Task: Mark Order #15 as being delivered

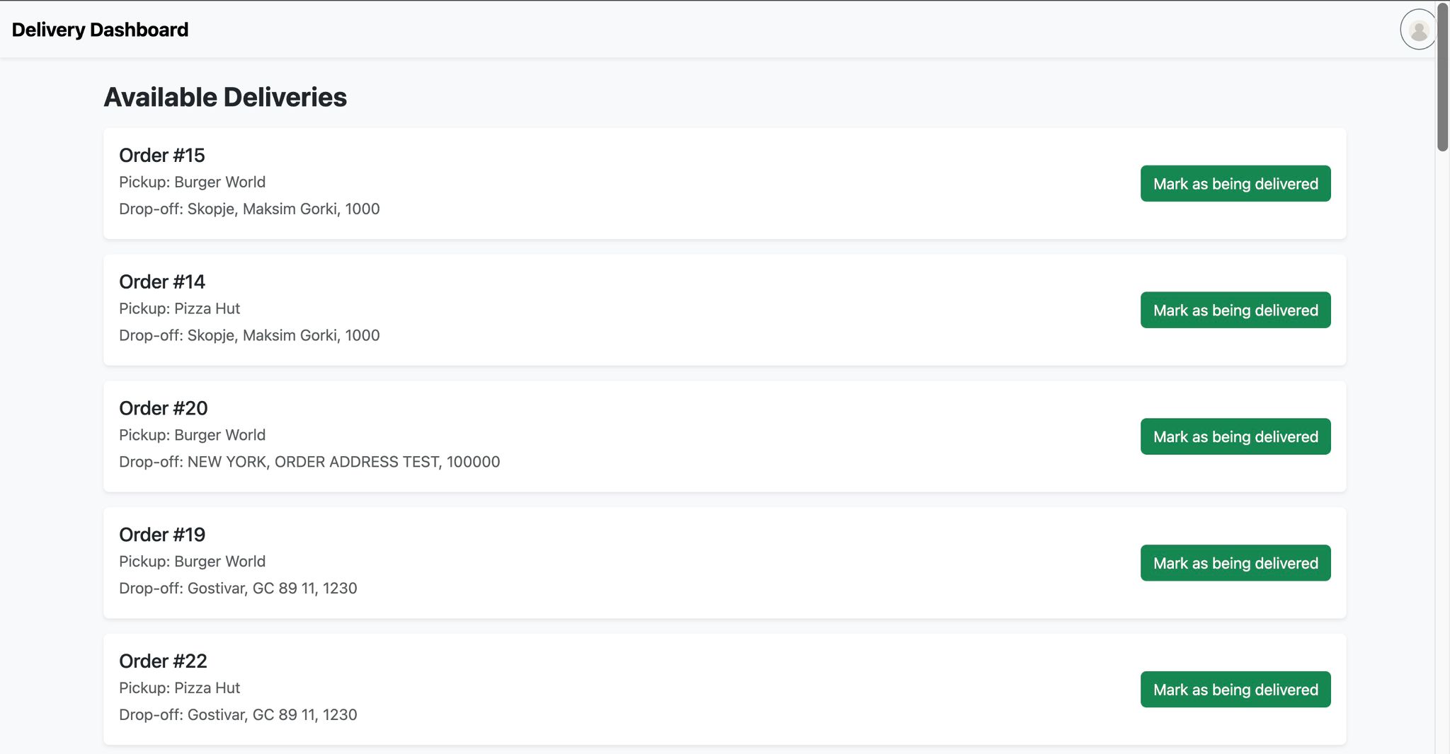Action: 1235,184
